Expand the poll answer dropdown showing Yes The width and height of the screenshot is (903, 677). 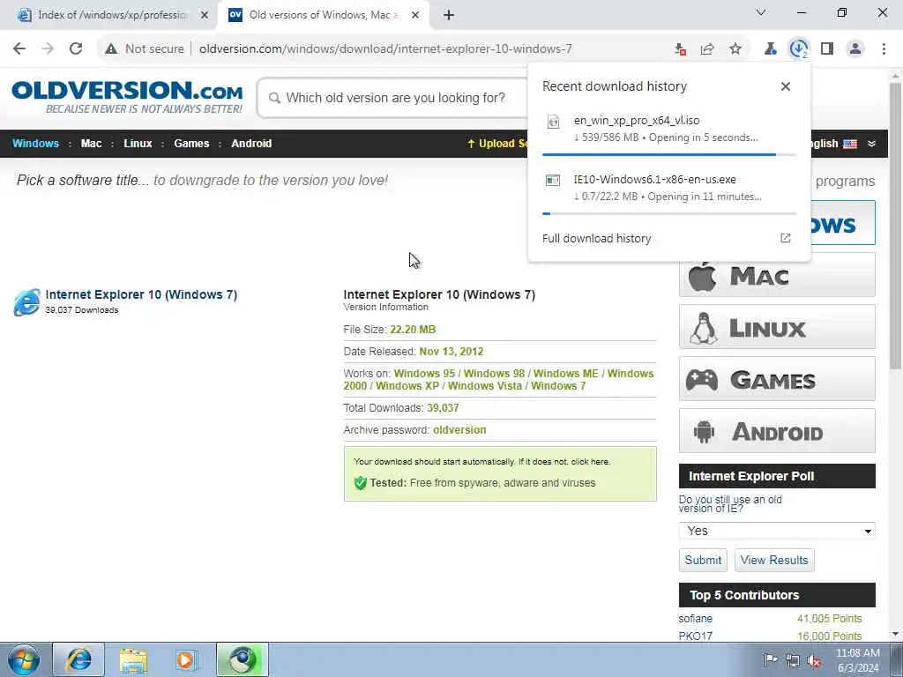[x=777, y=531]
